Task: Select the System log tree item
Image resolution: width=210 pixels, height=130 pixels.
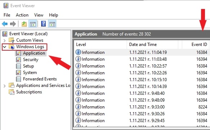Action: tap(30, 73)
